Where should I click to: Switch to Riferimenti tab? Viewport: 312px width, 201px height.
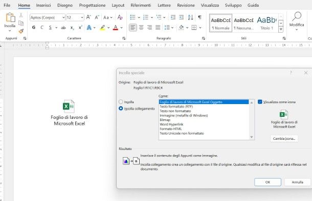pos(141,5)
